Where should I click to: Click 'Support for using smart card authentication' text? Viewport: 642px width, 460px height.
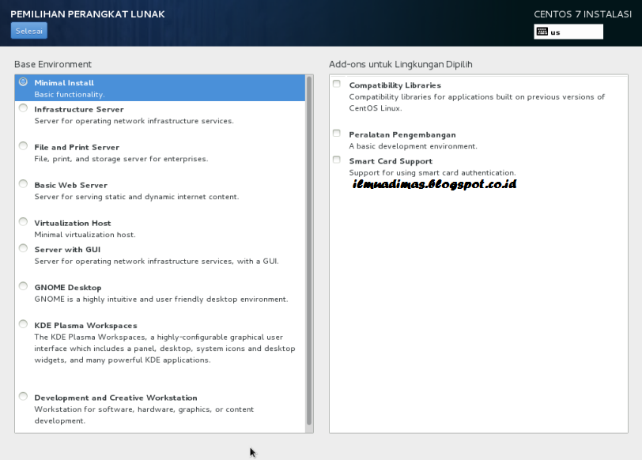(x=432, y=173)
